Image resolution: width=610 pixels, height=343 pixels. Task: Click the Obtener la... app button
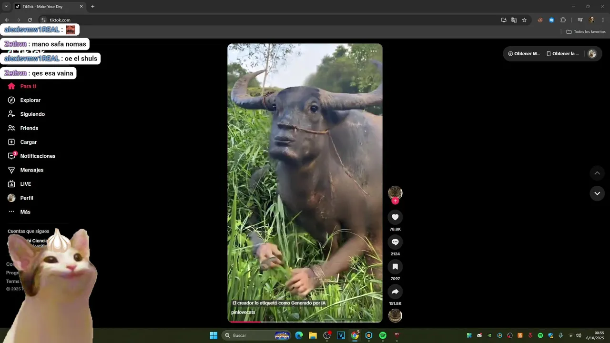tap(563, 54)
